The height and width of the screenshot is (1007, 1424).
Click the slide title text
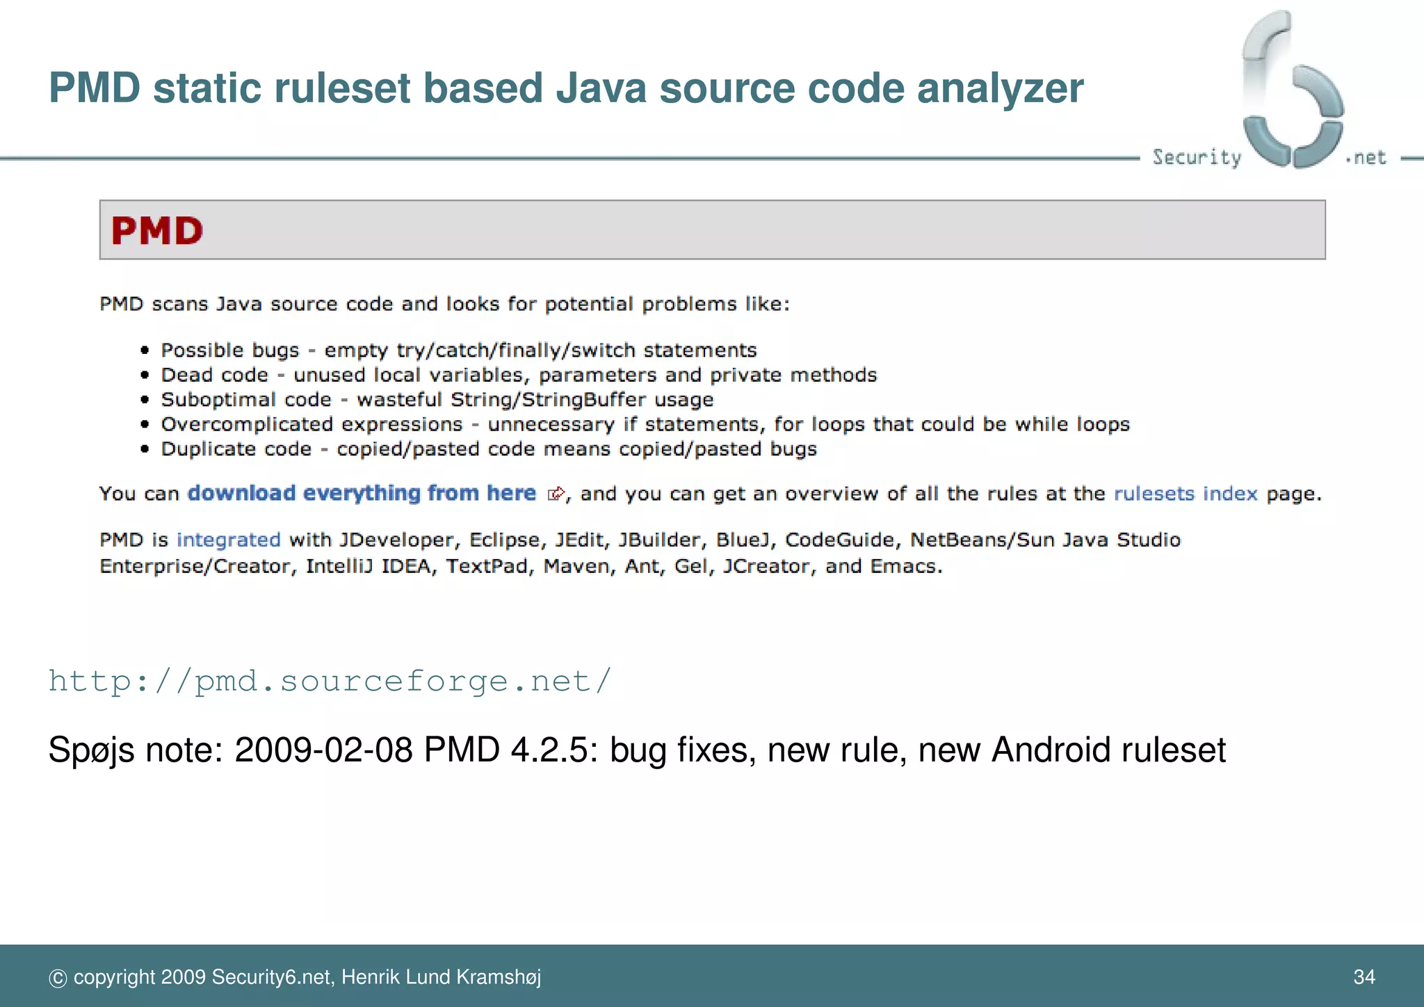click(565, 88)
